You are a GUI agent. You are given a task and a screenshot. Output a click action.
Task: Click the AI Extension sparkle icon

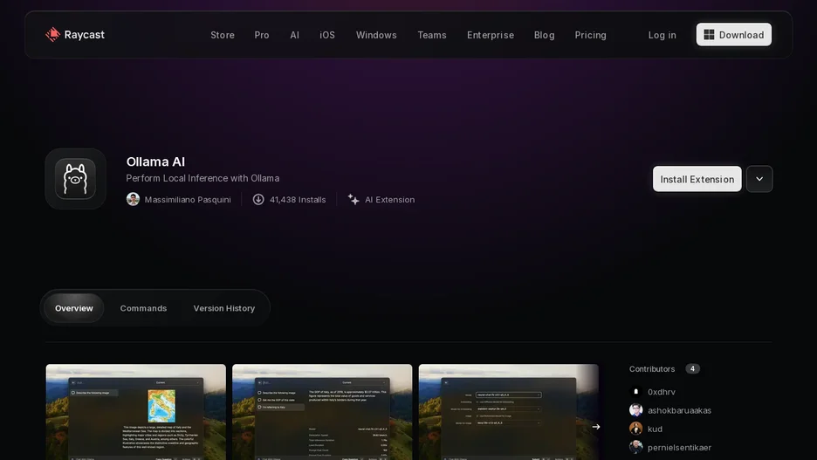pos(354,200)
